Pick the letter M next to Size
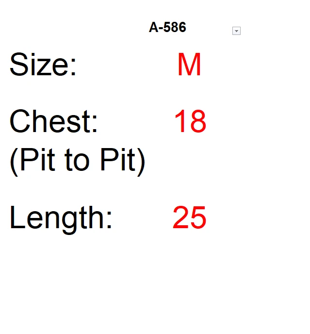Image resolution: width=310 pixels, height=334 pixels. (189, 65)
